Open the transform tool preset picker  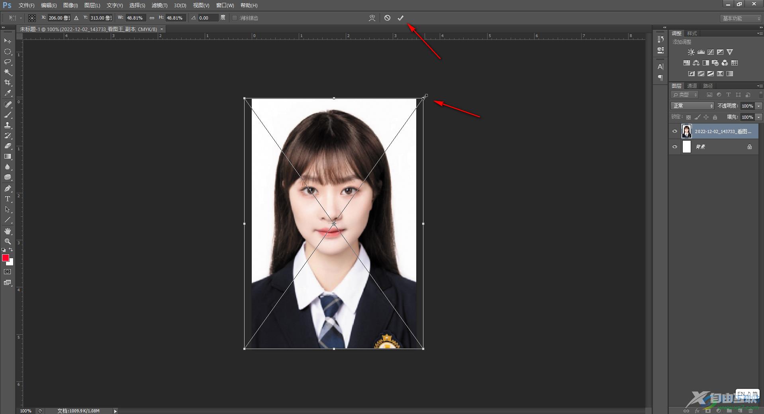pos(15,18)
